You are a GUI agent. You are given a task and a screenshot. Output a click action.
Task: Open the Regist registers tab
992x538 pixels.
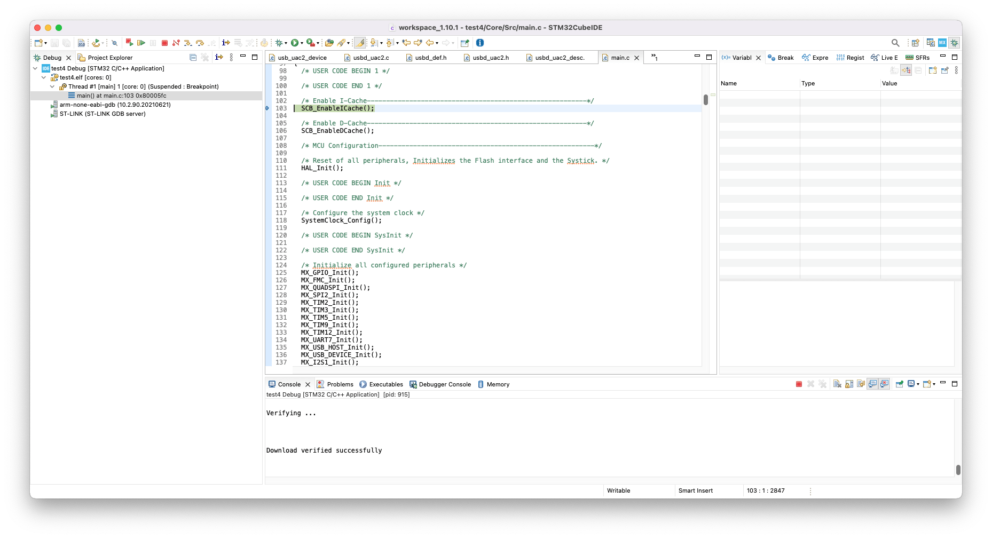[x=850, y=58]
